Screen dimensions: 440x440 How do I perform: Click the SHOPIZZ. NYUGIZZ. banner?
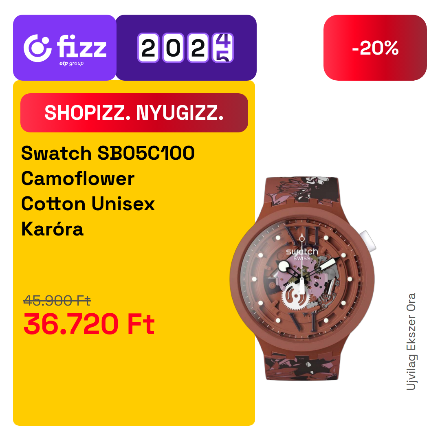[134, 113]
